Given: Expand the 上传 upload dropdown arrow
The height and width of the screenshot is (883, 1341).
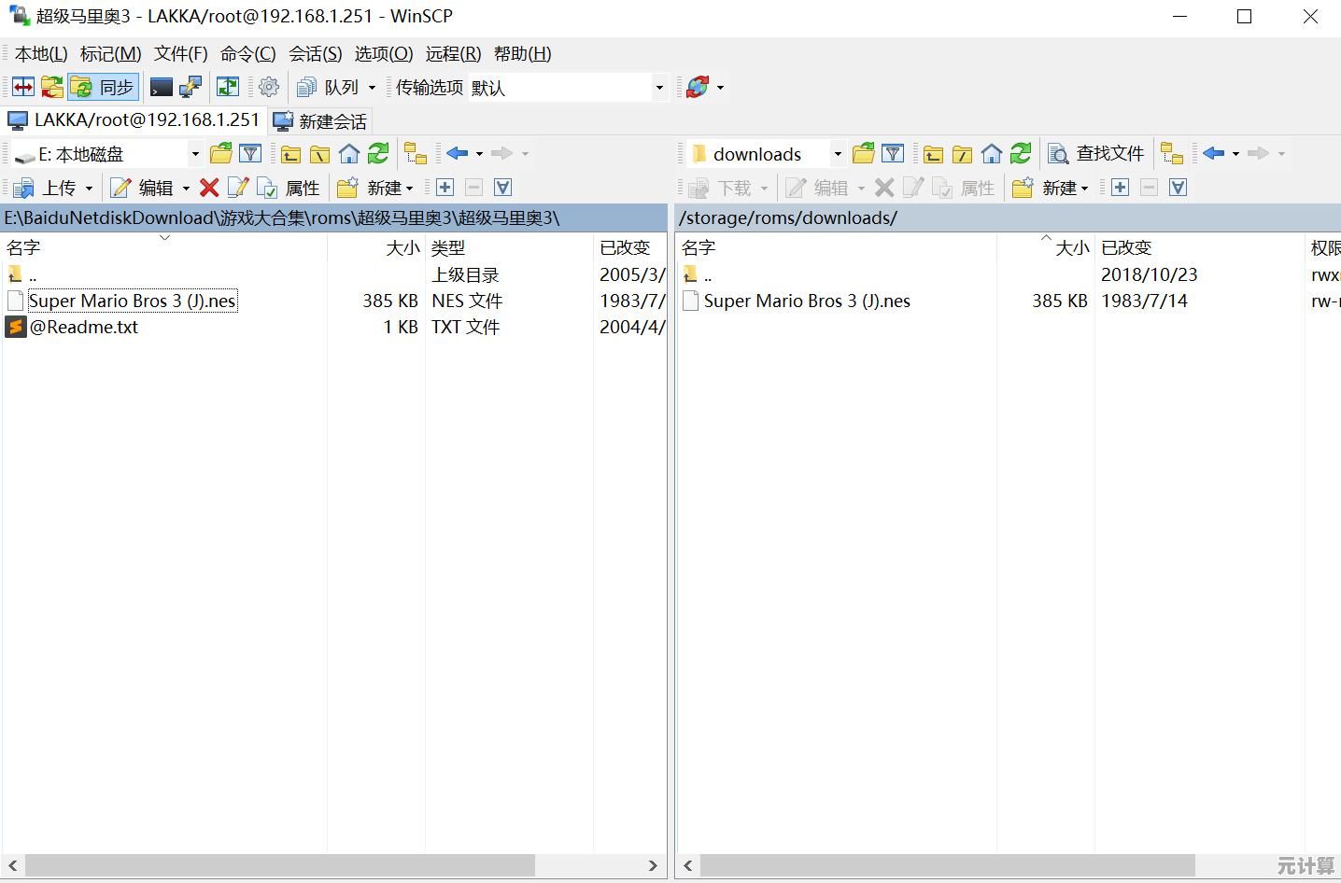Looking at the screenshot, I should pyautogui.click(x=90, y=189).
